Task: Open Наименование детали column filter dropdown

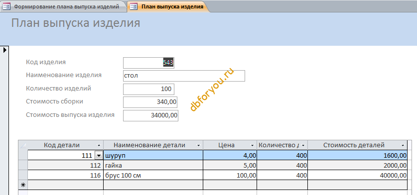Action: pyautogui.click(x=198, y=145)
